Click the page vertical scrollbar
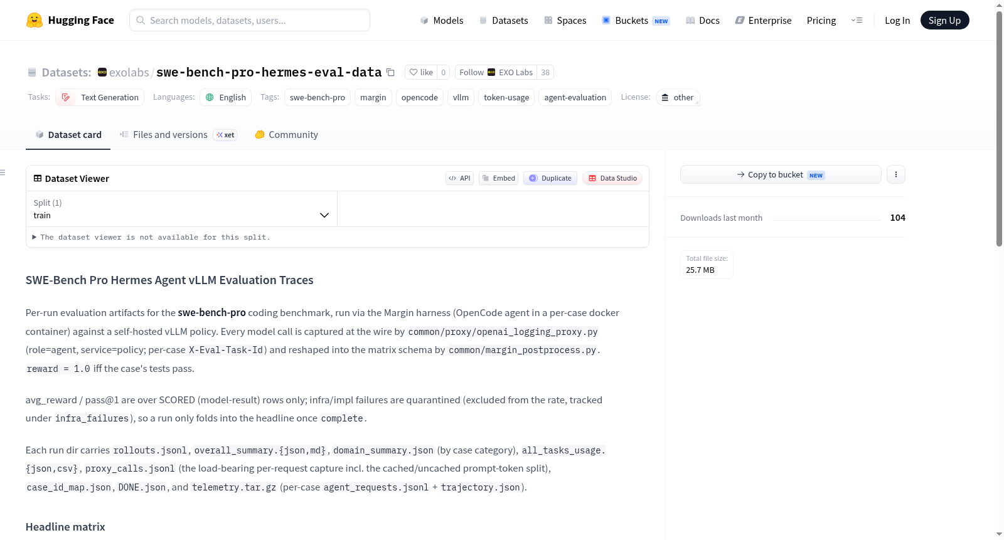Screen dimensions: 1004x540 click(x=999, y=129)
